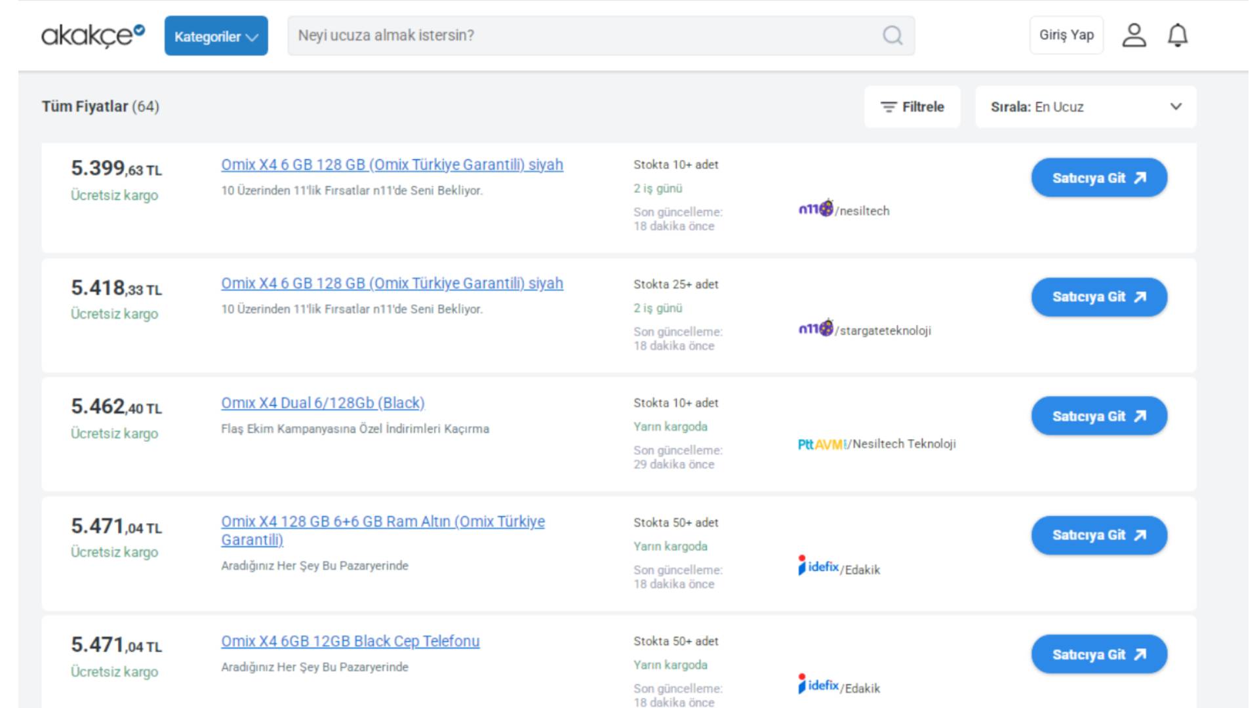Click Satıcıya Git for 5.462,40 TL offer
Viewport: 1259px width, 708px height.
point(1099,416)
